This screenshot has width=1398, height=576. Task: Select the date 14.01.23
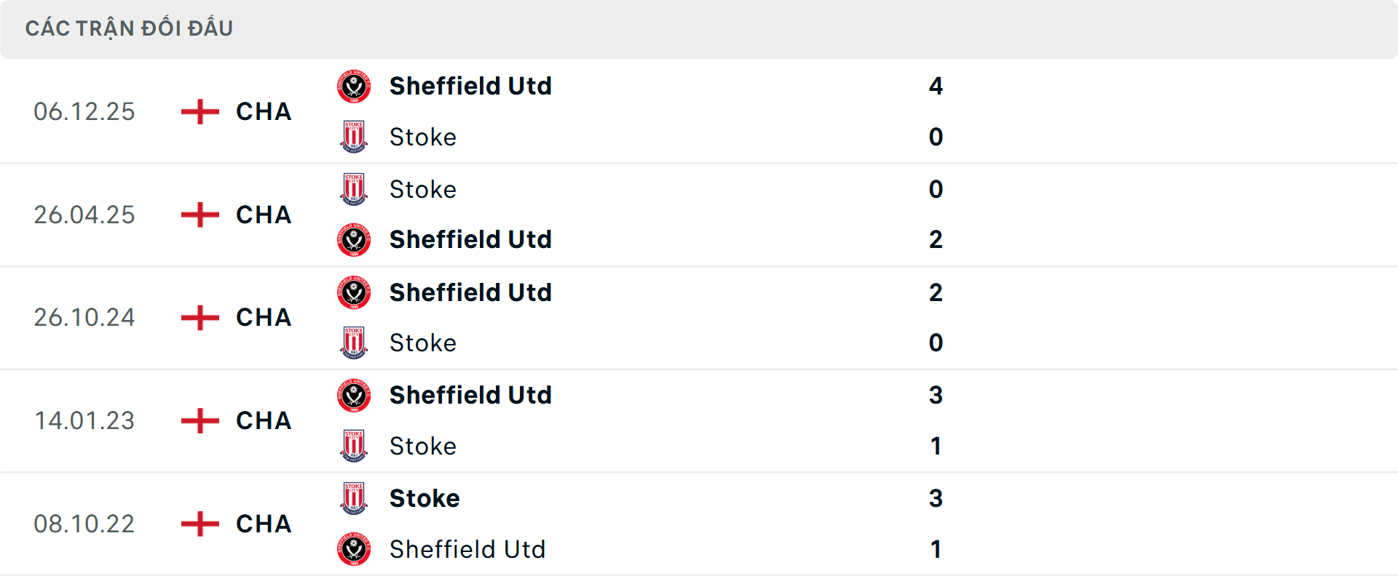click(x=84, y=421)
